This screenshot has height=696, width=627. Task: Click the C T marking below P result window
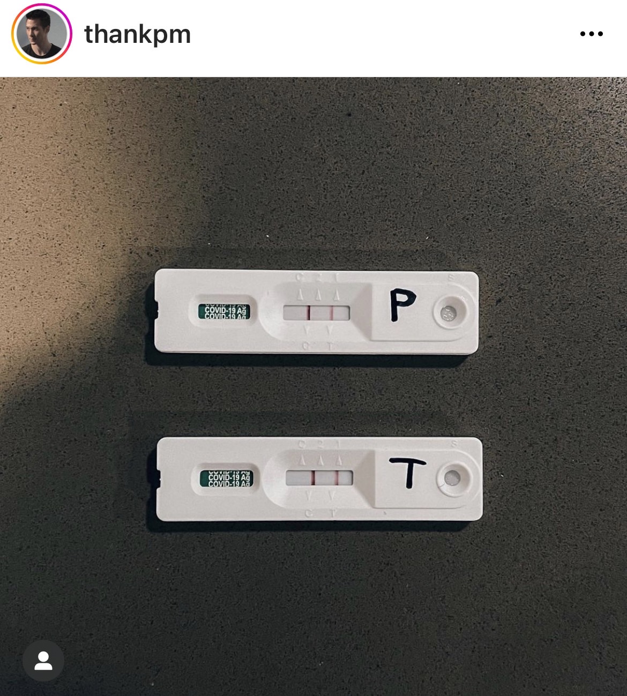(x=318, y=346)
